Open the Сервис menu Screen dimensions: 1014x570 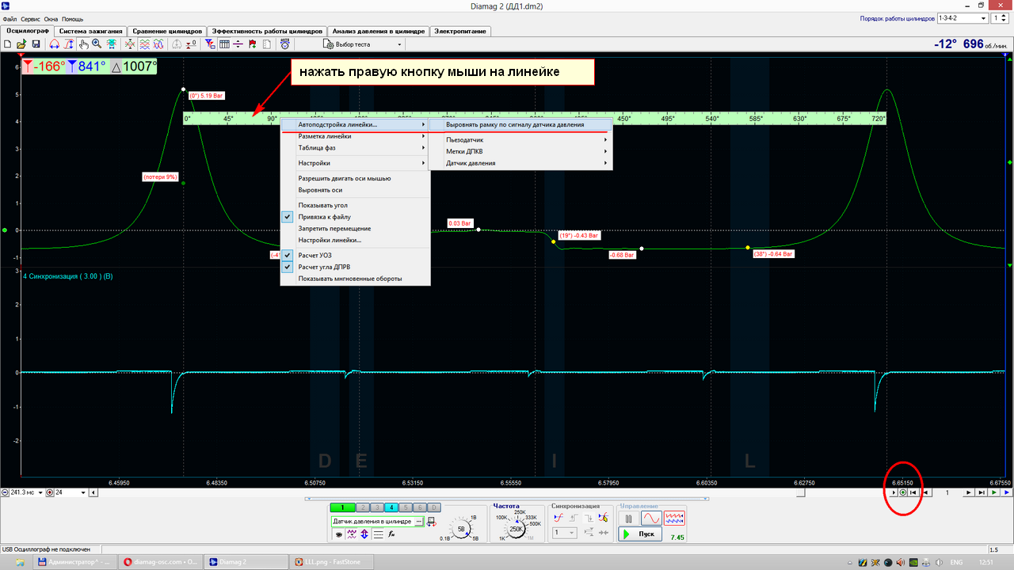(x=31, y=18)
